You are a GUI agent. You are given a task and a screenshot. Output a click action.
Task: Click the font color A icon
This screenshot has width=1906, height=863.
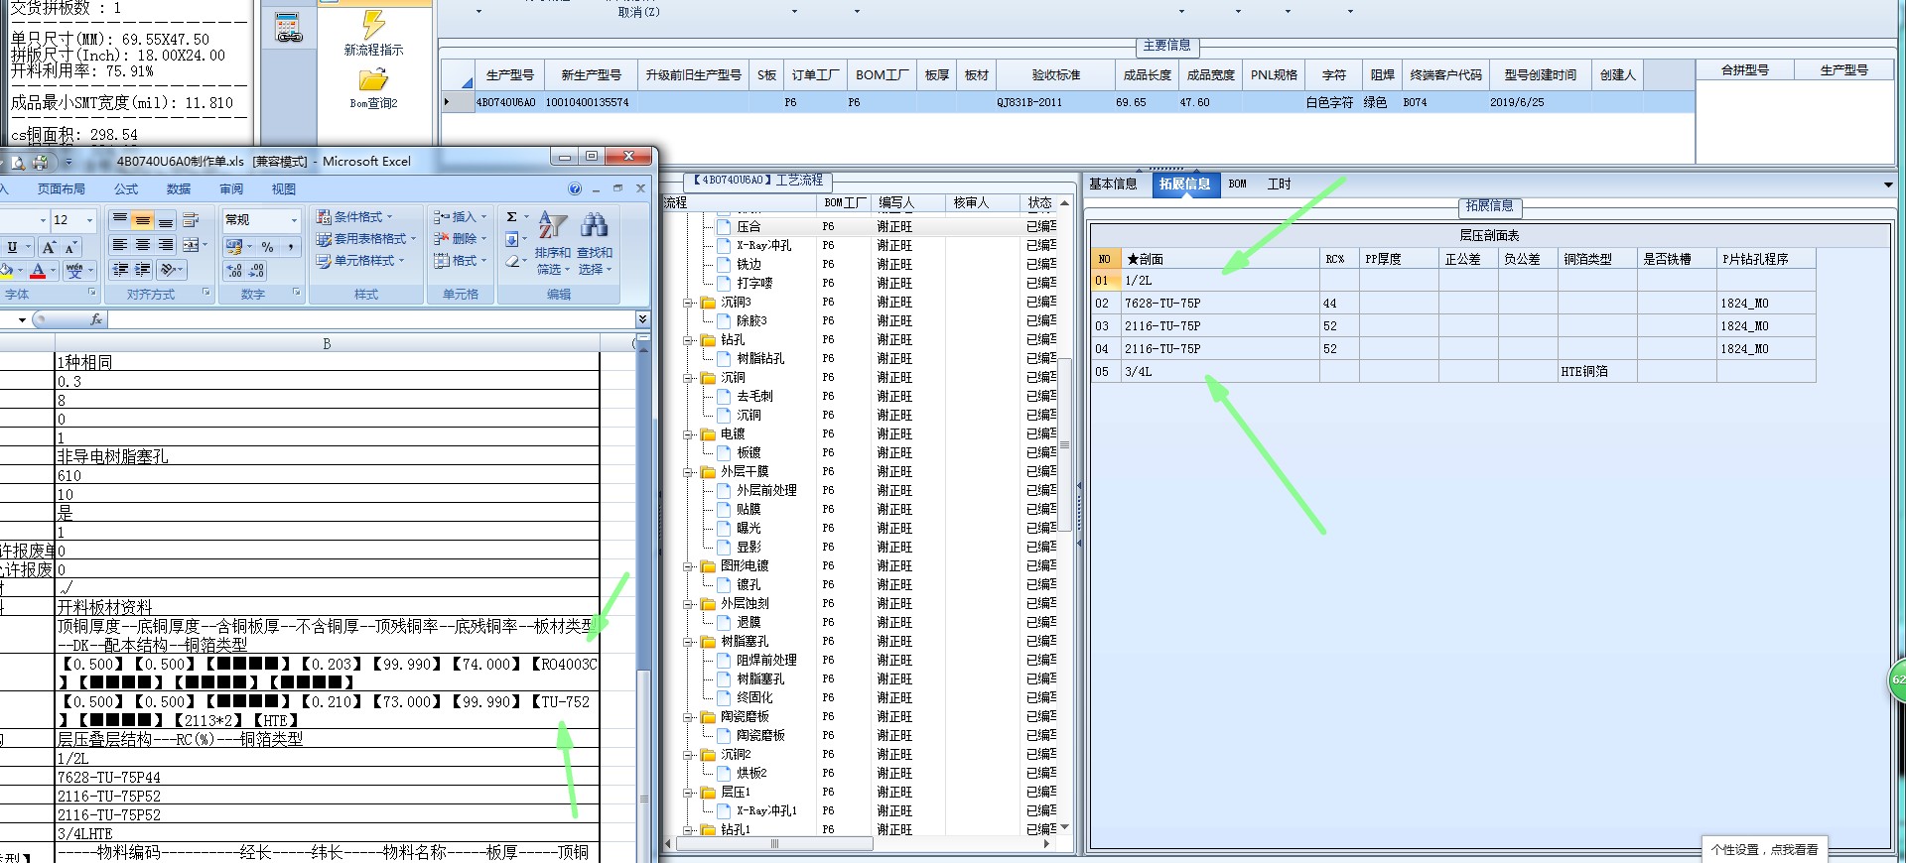pos(38,271)
